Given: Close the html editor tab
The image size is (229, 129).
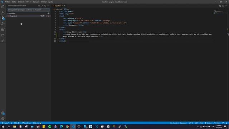Looking at the screenshot, I should tap(65, 6).
